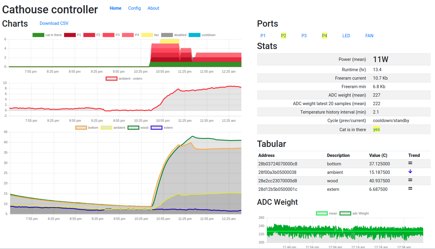Viewport: 435px width, 249px height.
Task: Toggle extern temperature legend entry
Action: pyautogui.click(x=162, y=128)
